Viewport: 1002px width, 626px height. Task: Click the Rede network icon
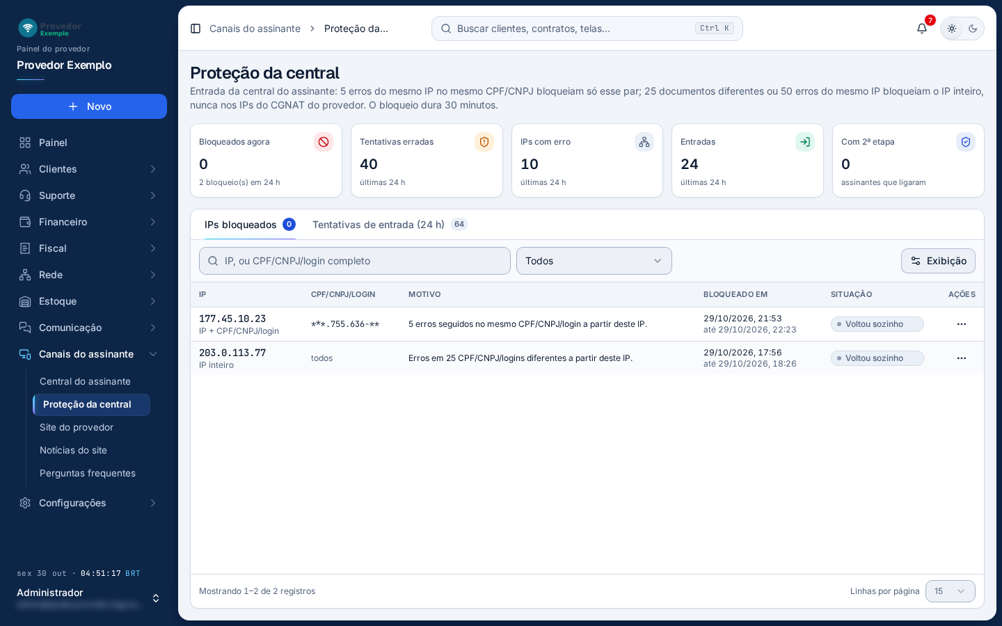pos(25,275)
